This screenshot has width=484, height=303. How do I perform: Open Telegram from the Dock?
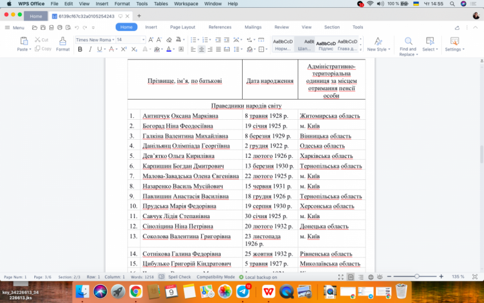tap(243, 291)
